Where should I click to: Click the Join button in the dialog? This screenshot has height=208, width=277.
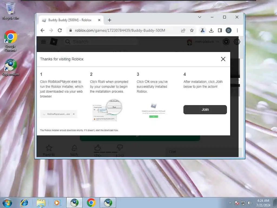[205, 109]
